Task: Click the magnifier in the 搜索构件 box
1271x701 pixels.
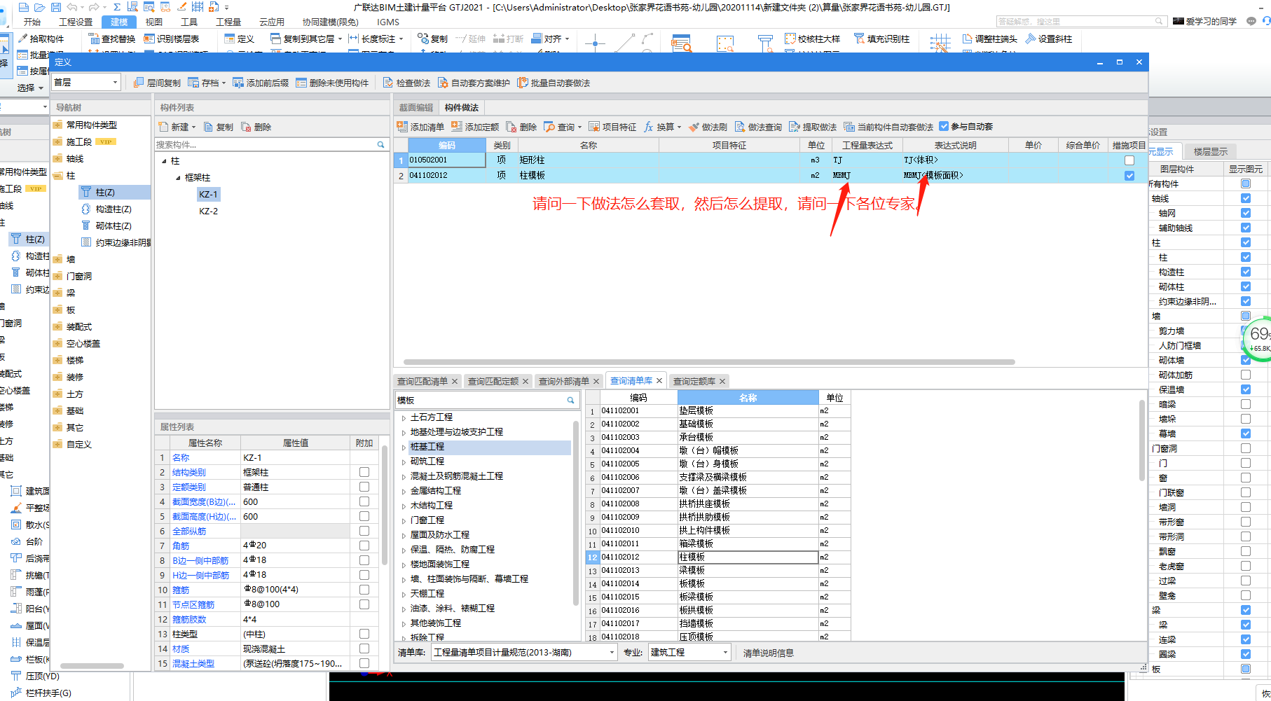Action: (x=381, y=144)
